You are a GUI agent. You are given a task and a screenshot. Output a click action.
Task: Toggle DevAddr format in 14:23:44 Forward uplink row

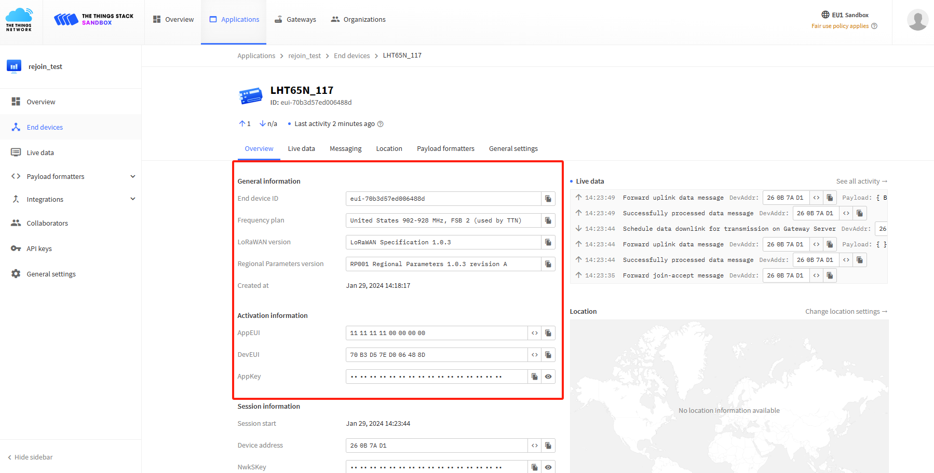click(x=816, y=244)
